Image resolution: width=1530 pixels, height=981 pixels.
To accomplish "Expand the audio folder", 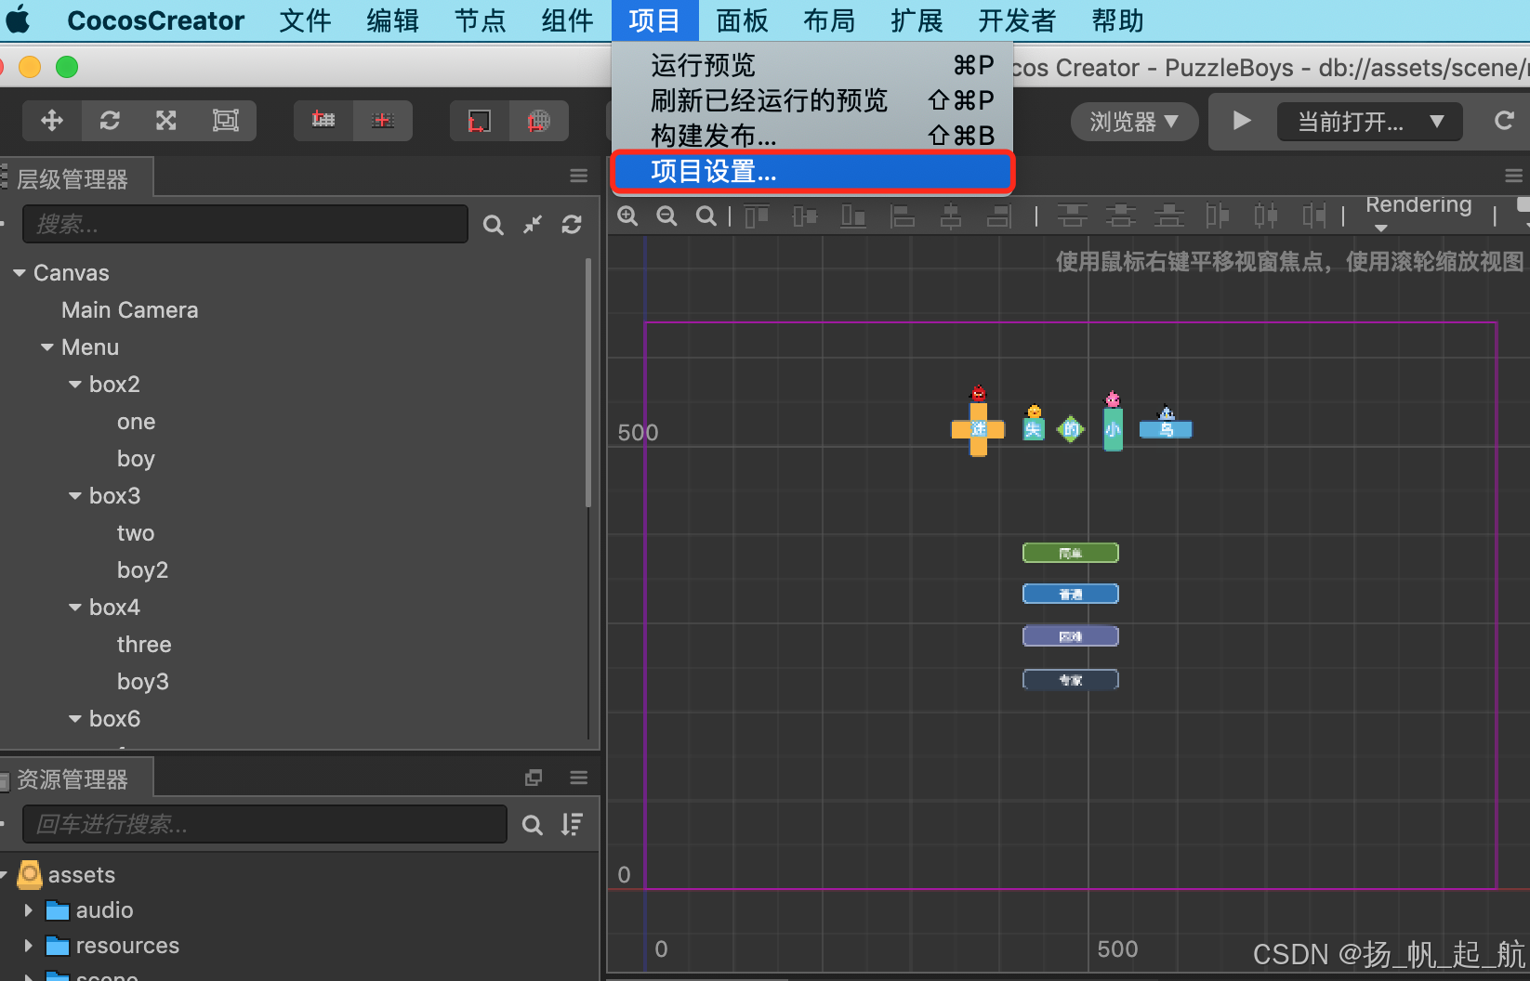I will click(29, 910).
